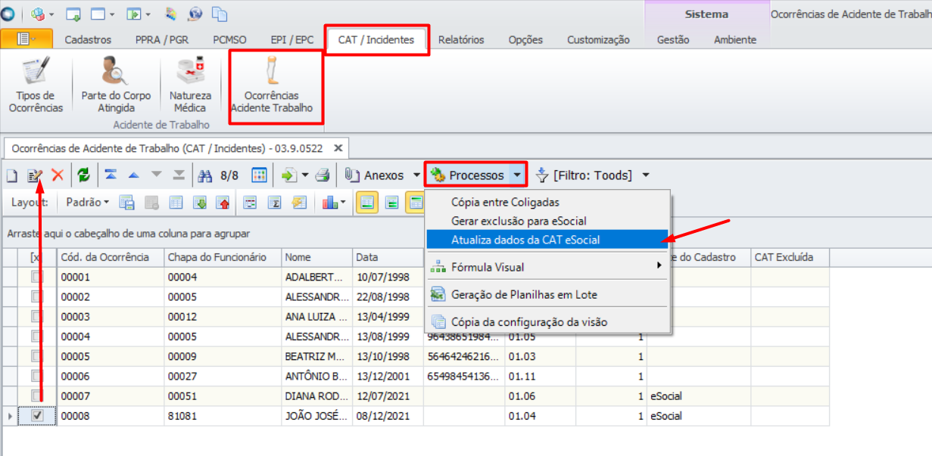Expand the Anexos dropdown arrow
The height and width of the screenshot is (456, 932).
(416, 175)
